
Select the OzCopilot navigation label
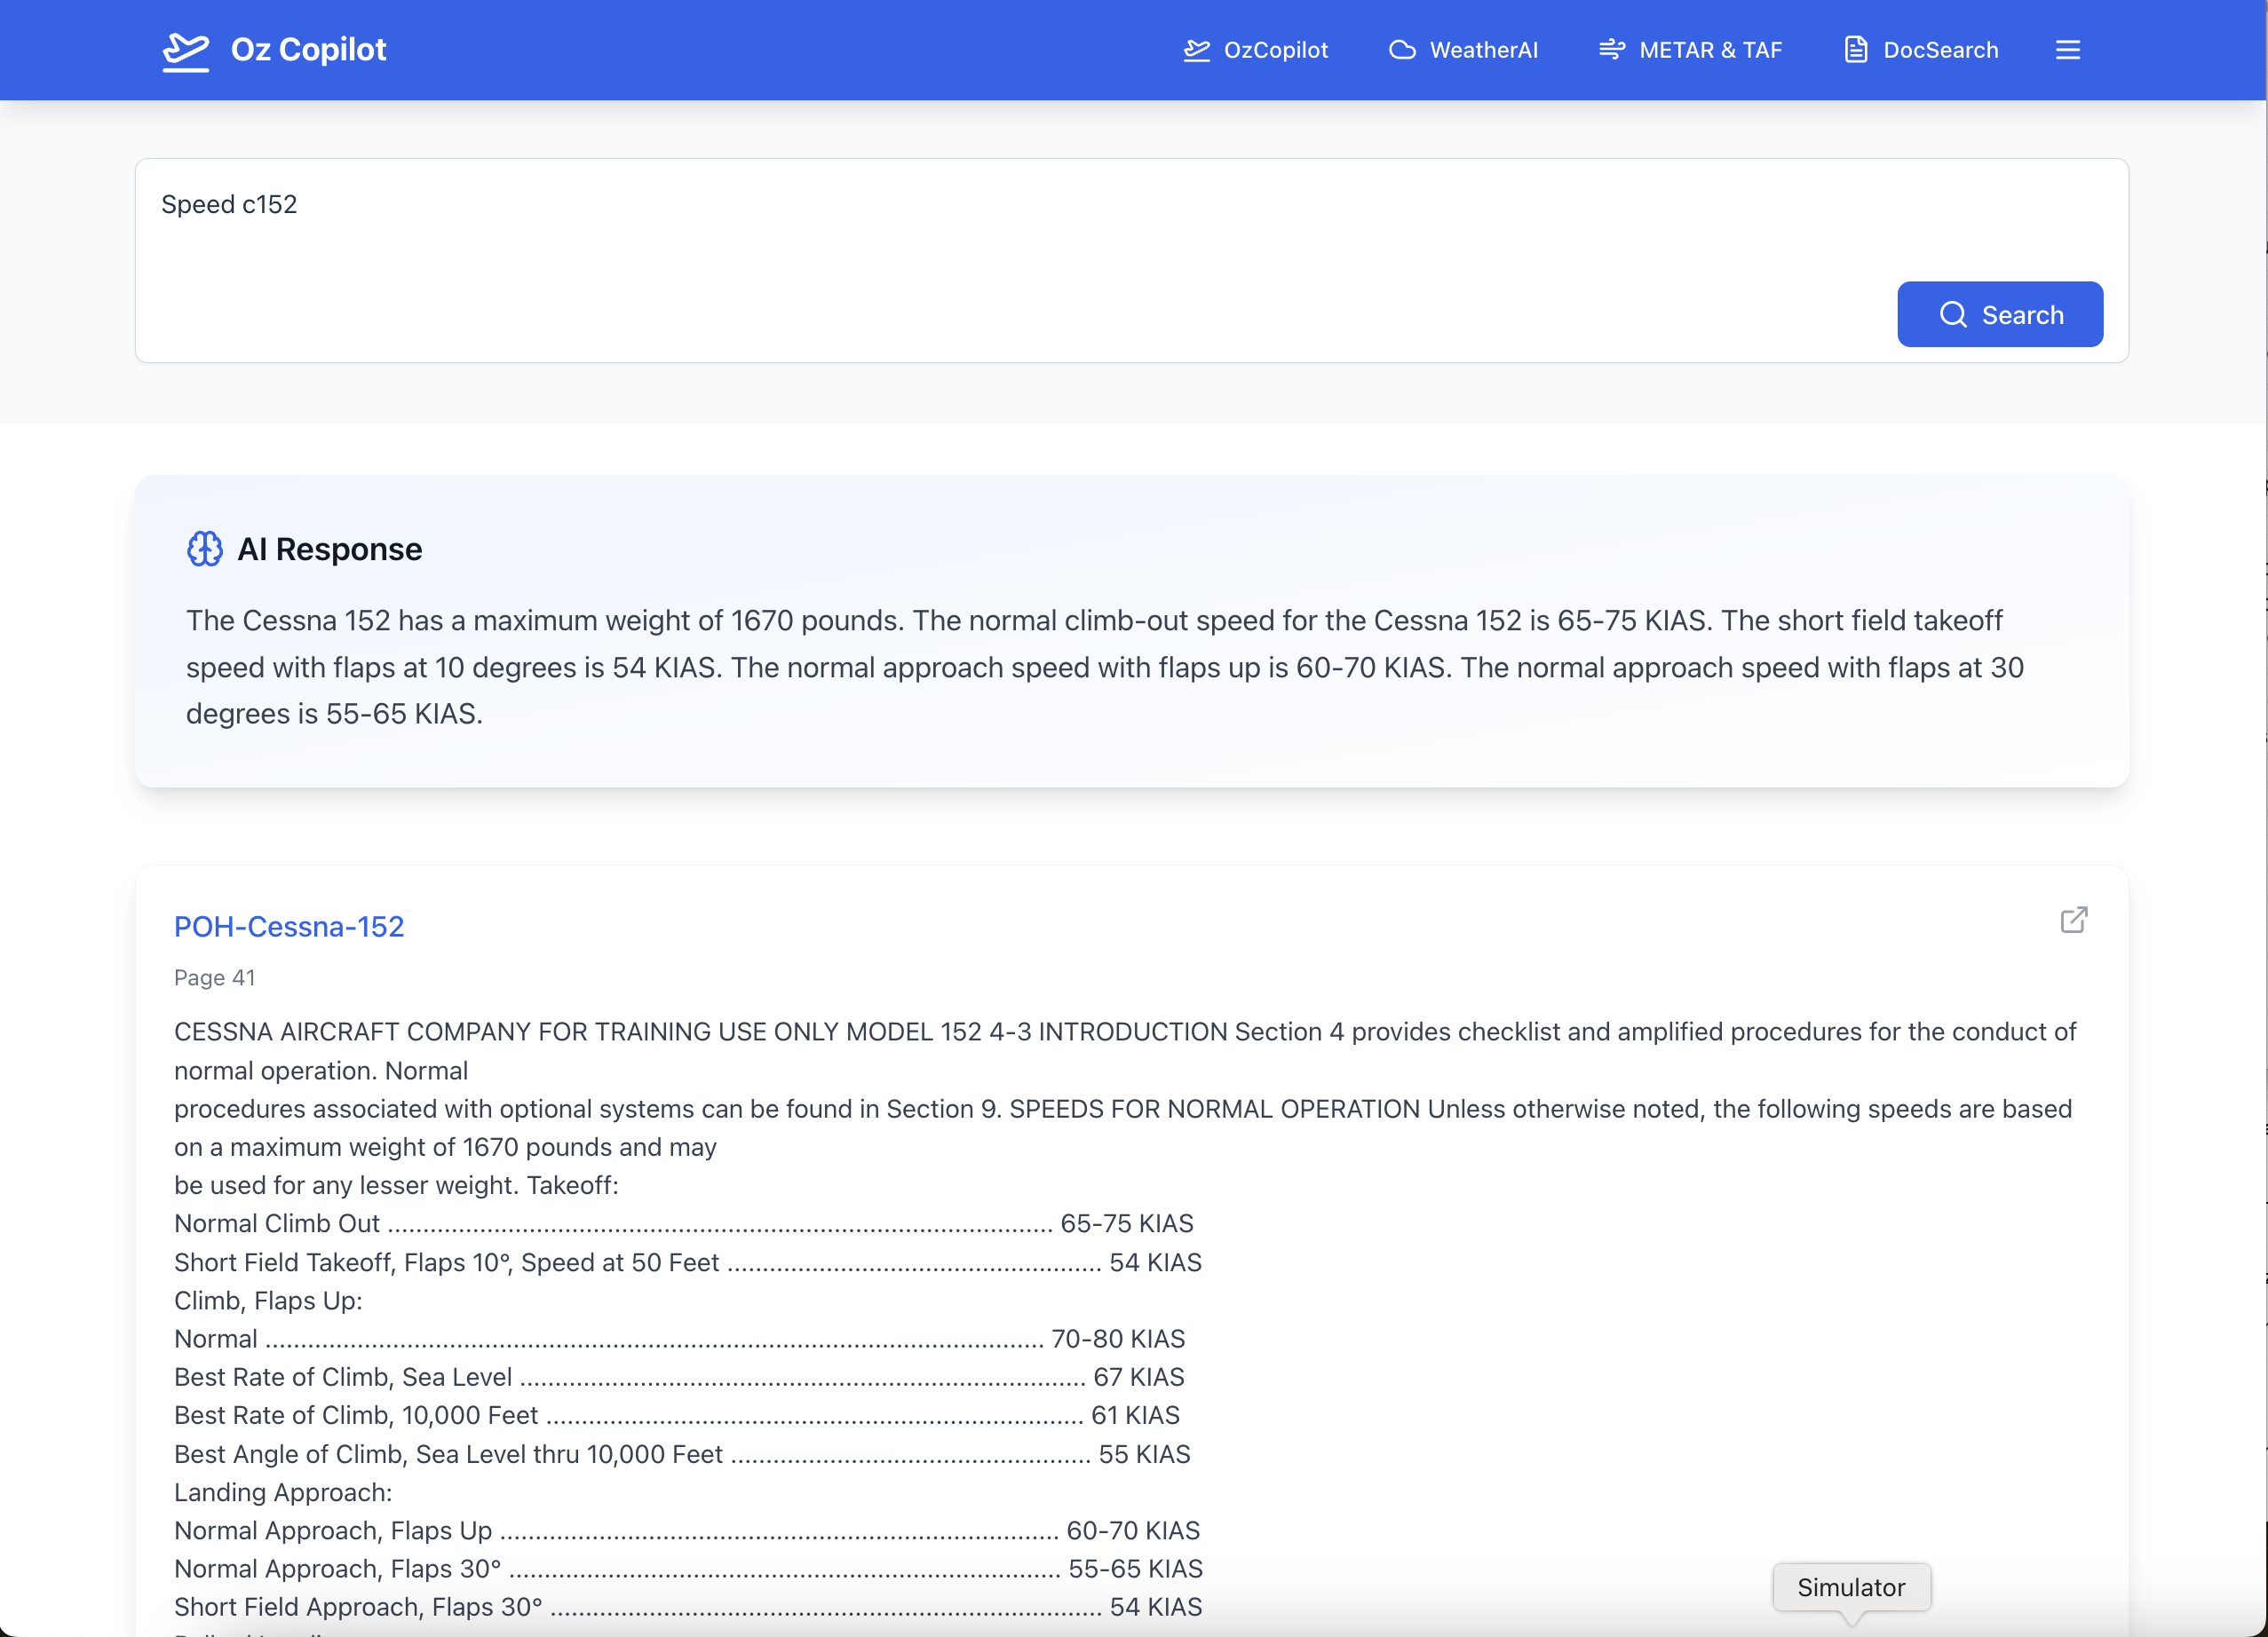tap(1275, 50)
